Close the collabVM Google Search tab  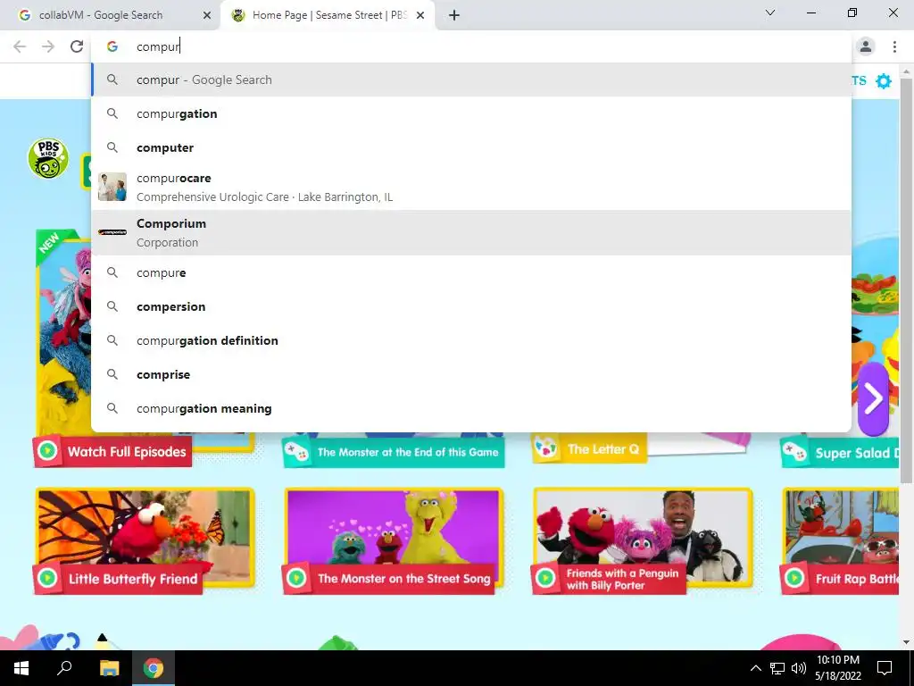tap(207, 15)
